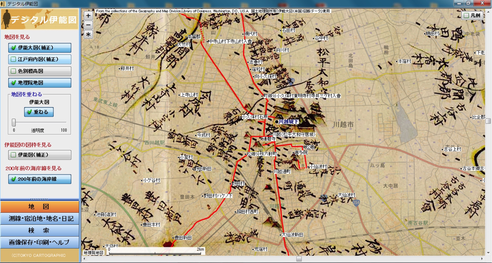Click the 石田村 label
This screenshot has height=263, width=492.
(x=289, y=30)
